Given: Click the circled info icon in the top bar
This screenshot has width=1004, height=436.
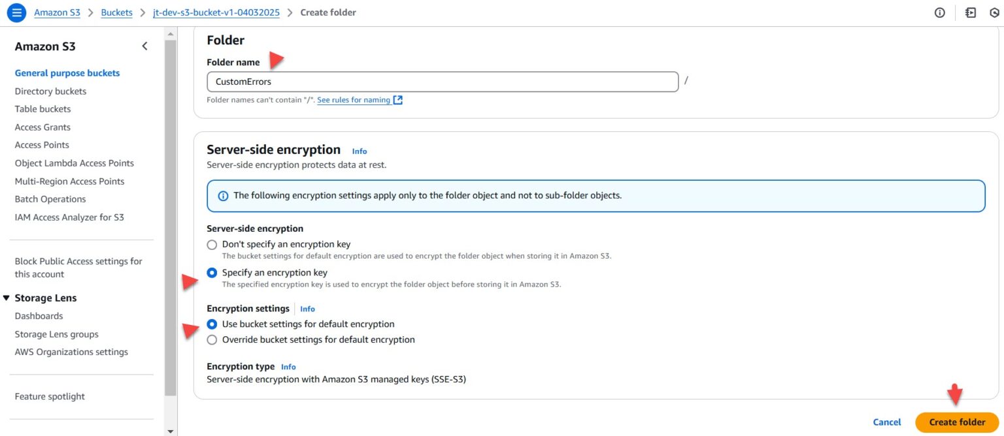Looking at the screenshot, I should tap(940, 12).
